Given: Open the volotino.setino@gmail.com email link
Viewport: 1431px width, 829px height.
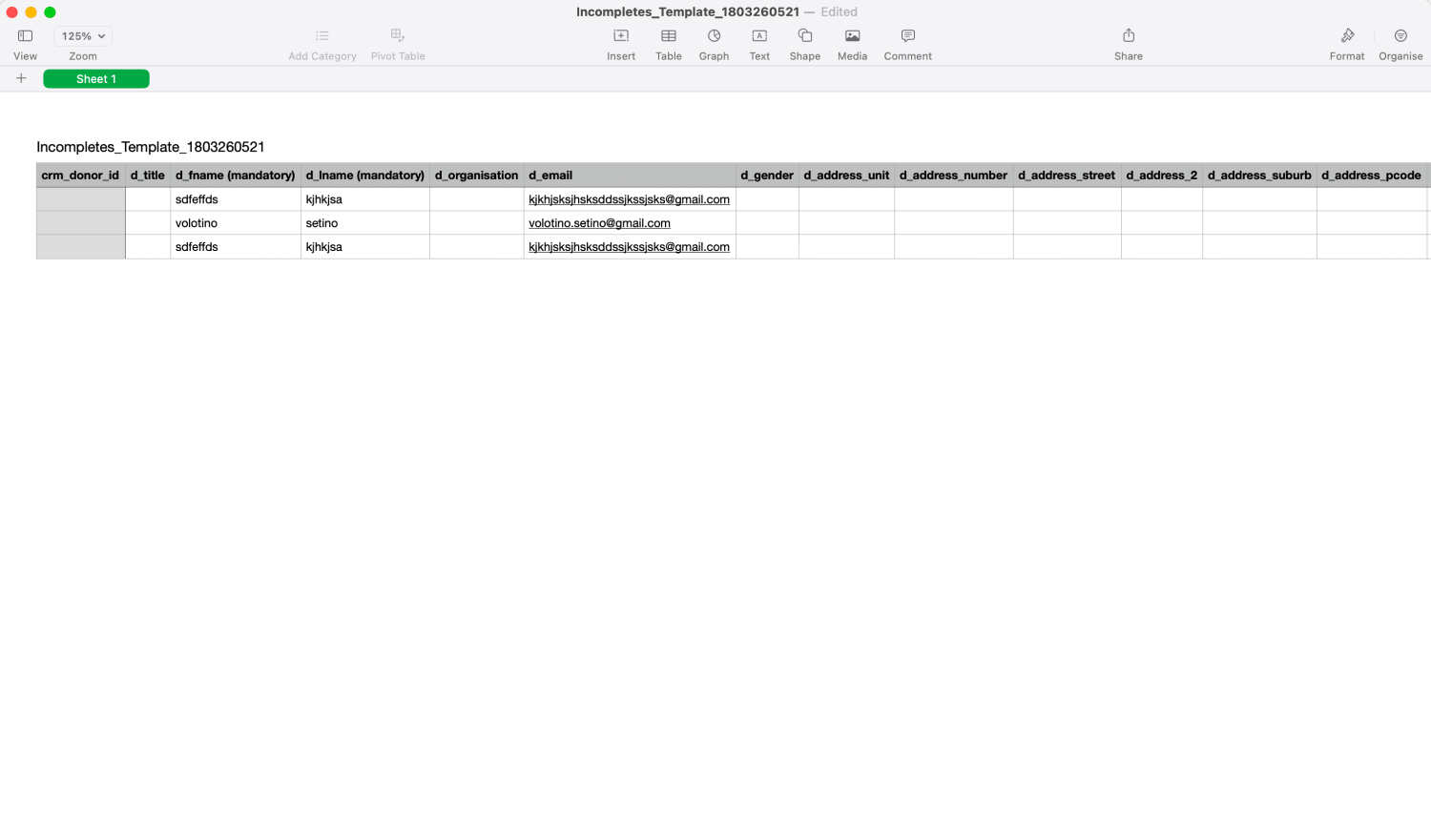Looking at the screenshot, I should tap(599, 223).
